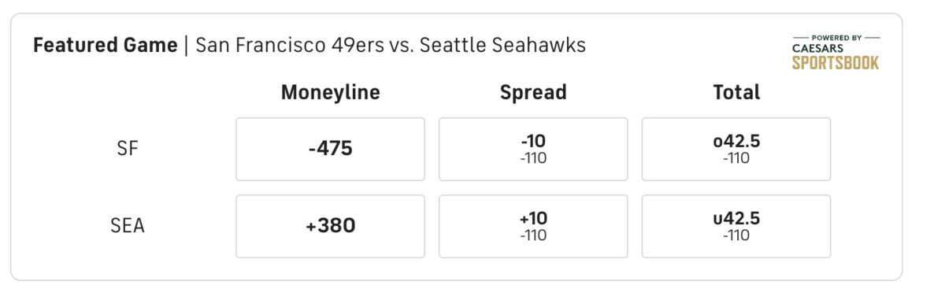945x289 pixels.
Task: Click the Featured Game heading
Action: 105,46
